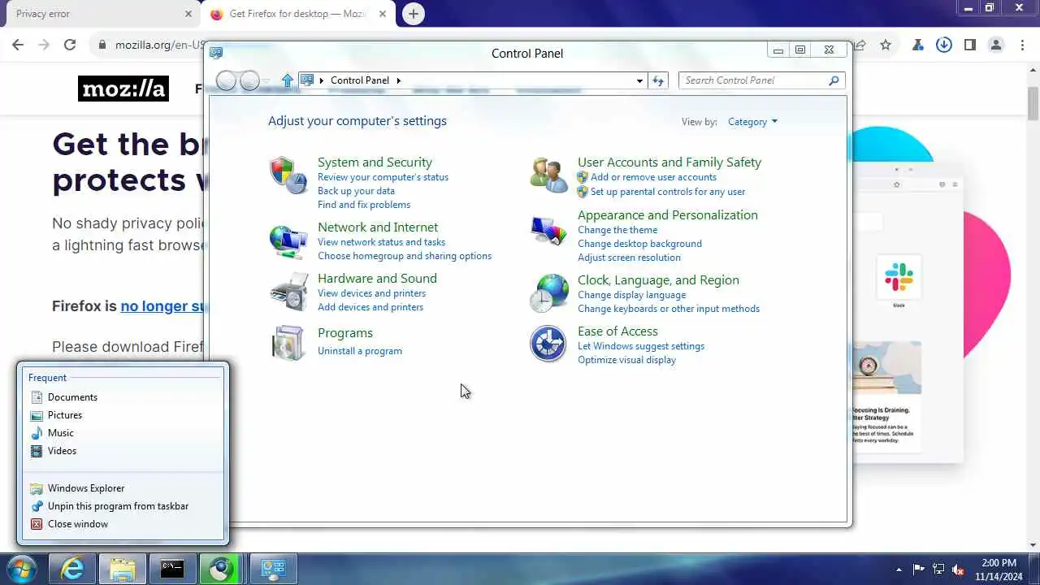
Task: Open Chrome profile avatar icon
Action: 996,45
